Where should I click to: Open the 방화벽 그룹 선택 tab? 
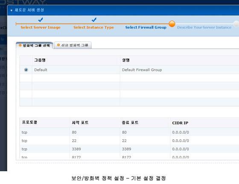(35, 46)
